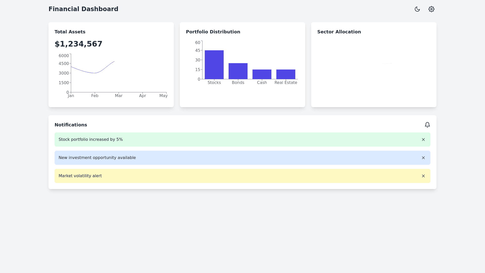Dismiss the market volatility alert

[423, 176]
